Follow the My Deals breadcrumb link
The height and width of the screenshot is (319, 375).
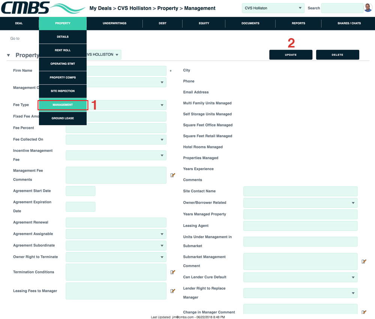click(x=100, y=8)
